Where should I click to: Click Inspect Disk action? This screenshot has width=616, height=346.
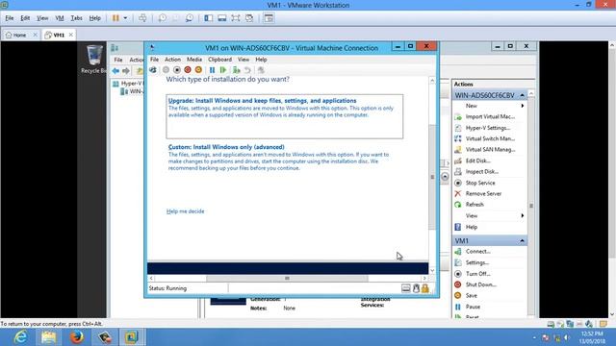(x=481, y=171)
